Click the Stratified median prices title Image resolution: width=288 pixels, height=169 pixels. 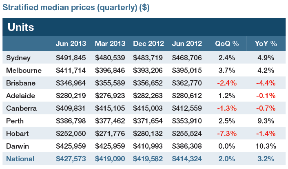tap(75, 8)
